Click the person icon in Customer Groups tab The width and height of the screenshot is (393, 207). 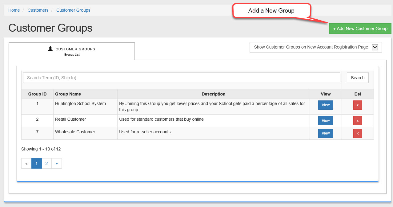tap(50, 49)
